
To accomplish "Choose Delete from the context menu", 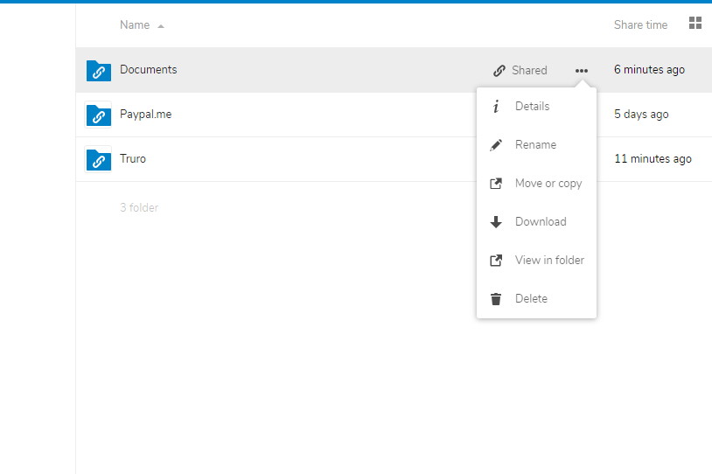I will point(536,299).
